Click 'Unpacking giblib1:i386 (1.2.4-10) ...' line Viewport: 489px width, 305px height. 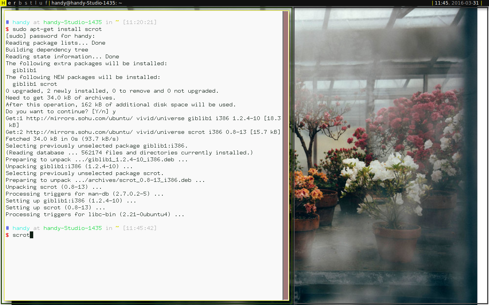click(69, 167)
